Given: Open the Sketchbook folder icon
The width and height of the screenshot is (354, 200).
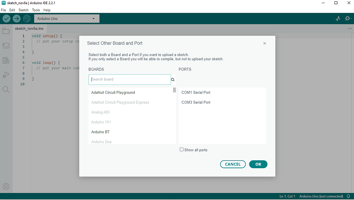Looking at the screenshot, I should 6,31.
